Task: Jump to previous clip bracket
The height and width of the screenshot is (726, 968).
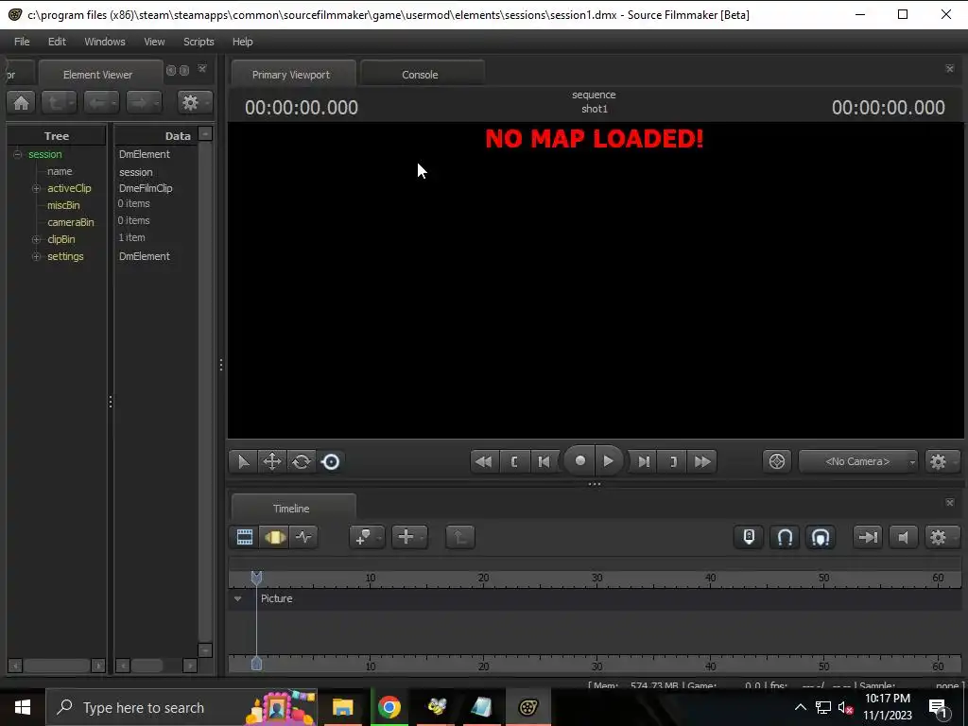Action: click(x=514, y=461)
